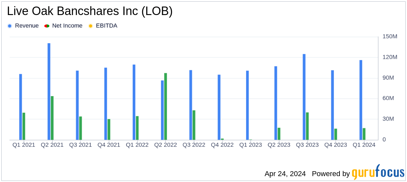Select the Q1 2021 green net income bar
Viewport: 407px width, 182px height.
tap(24, 126)
